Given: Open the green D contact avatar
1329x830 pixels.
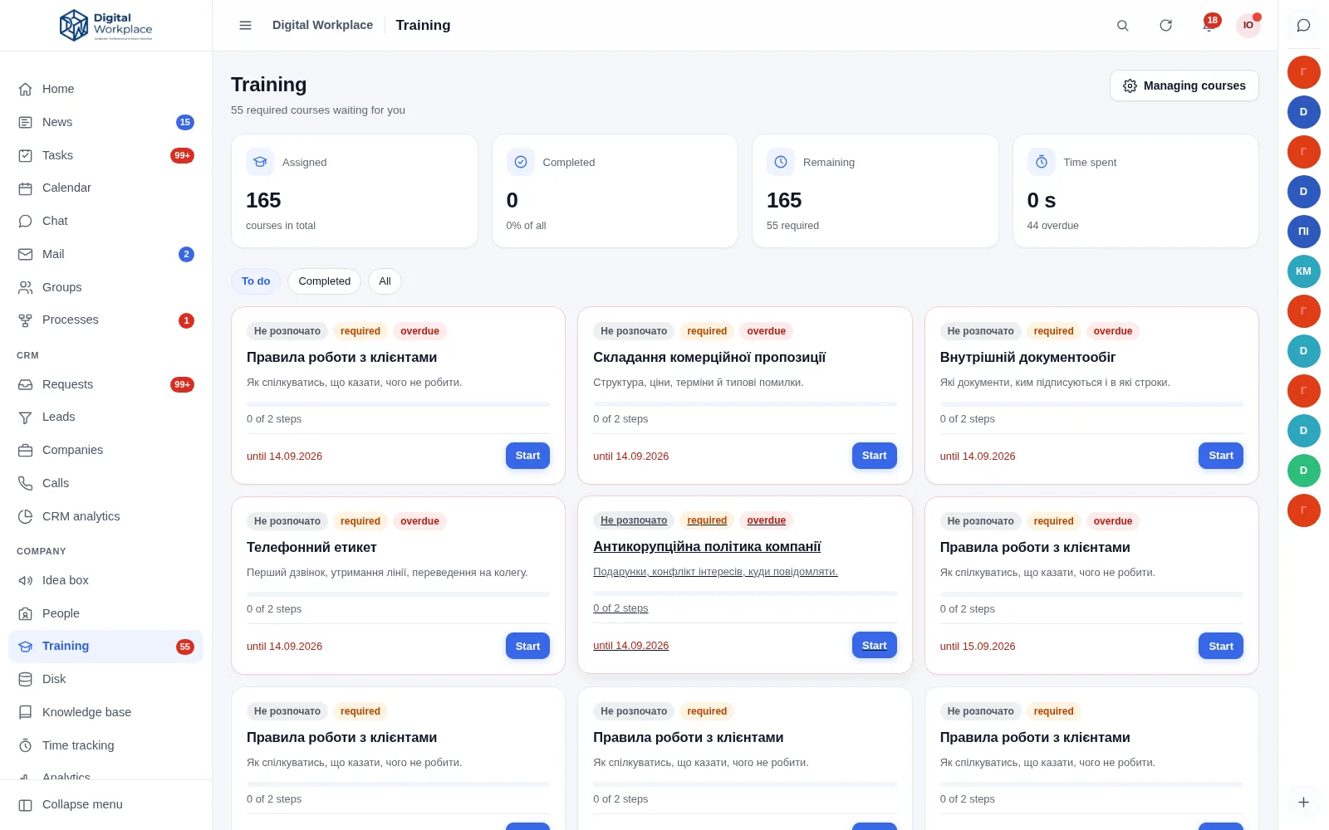Looking at the screenshot, I should [1303, 471].
